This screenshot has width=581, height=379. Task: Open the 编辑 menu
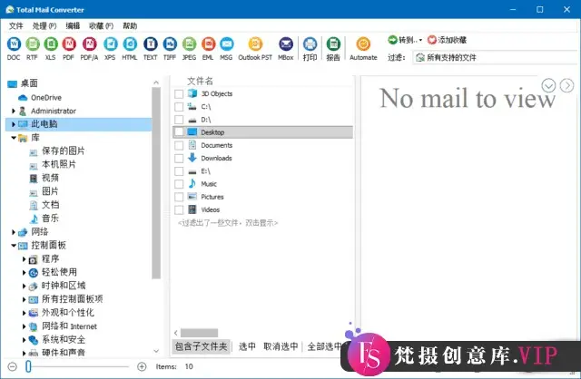tap(73, 26)
